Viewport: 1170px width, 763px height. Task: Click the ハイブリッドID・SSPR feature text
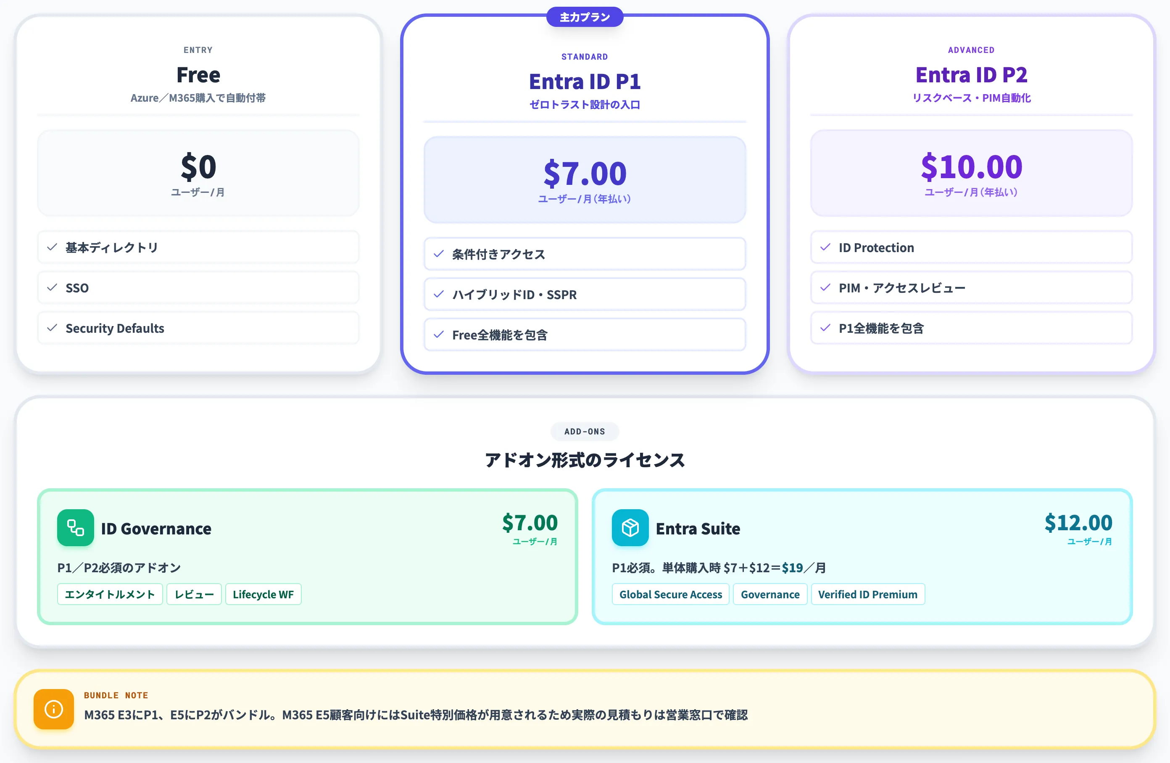point(514,295)
